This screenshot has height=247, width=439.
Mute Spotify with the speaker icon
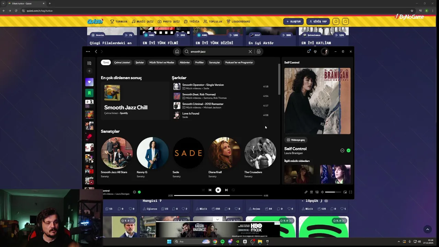[322, 192]
